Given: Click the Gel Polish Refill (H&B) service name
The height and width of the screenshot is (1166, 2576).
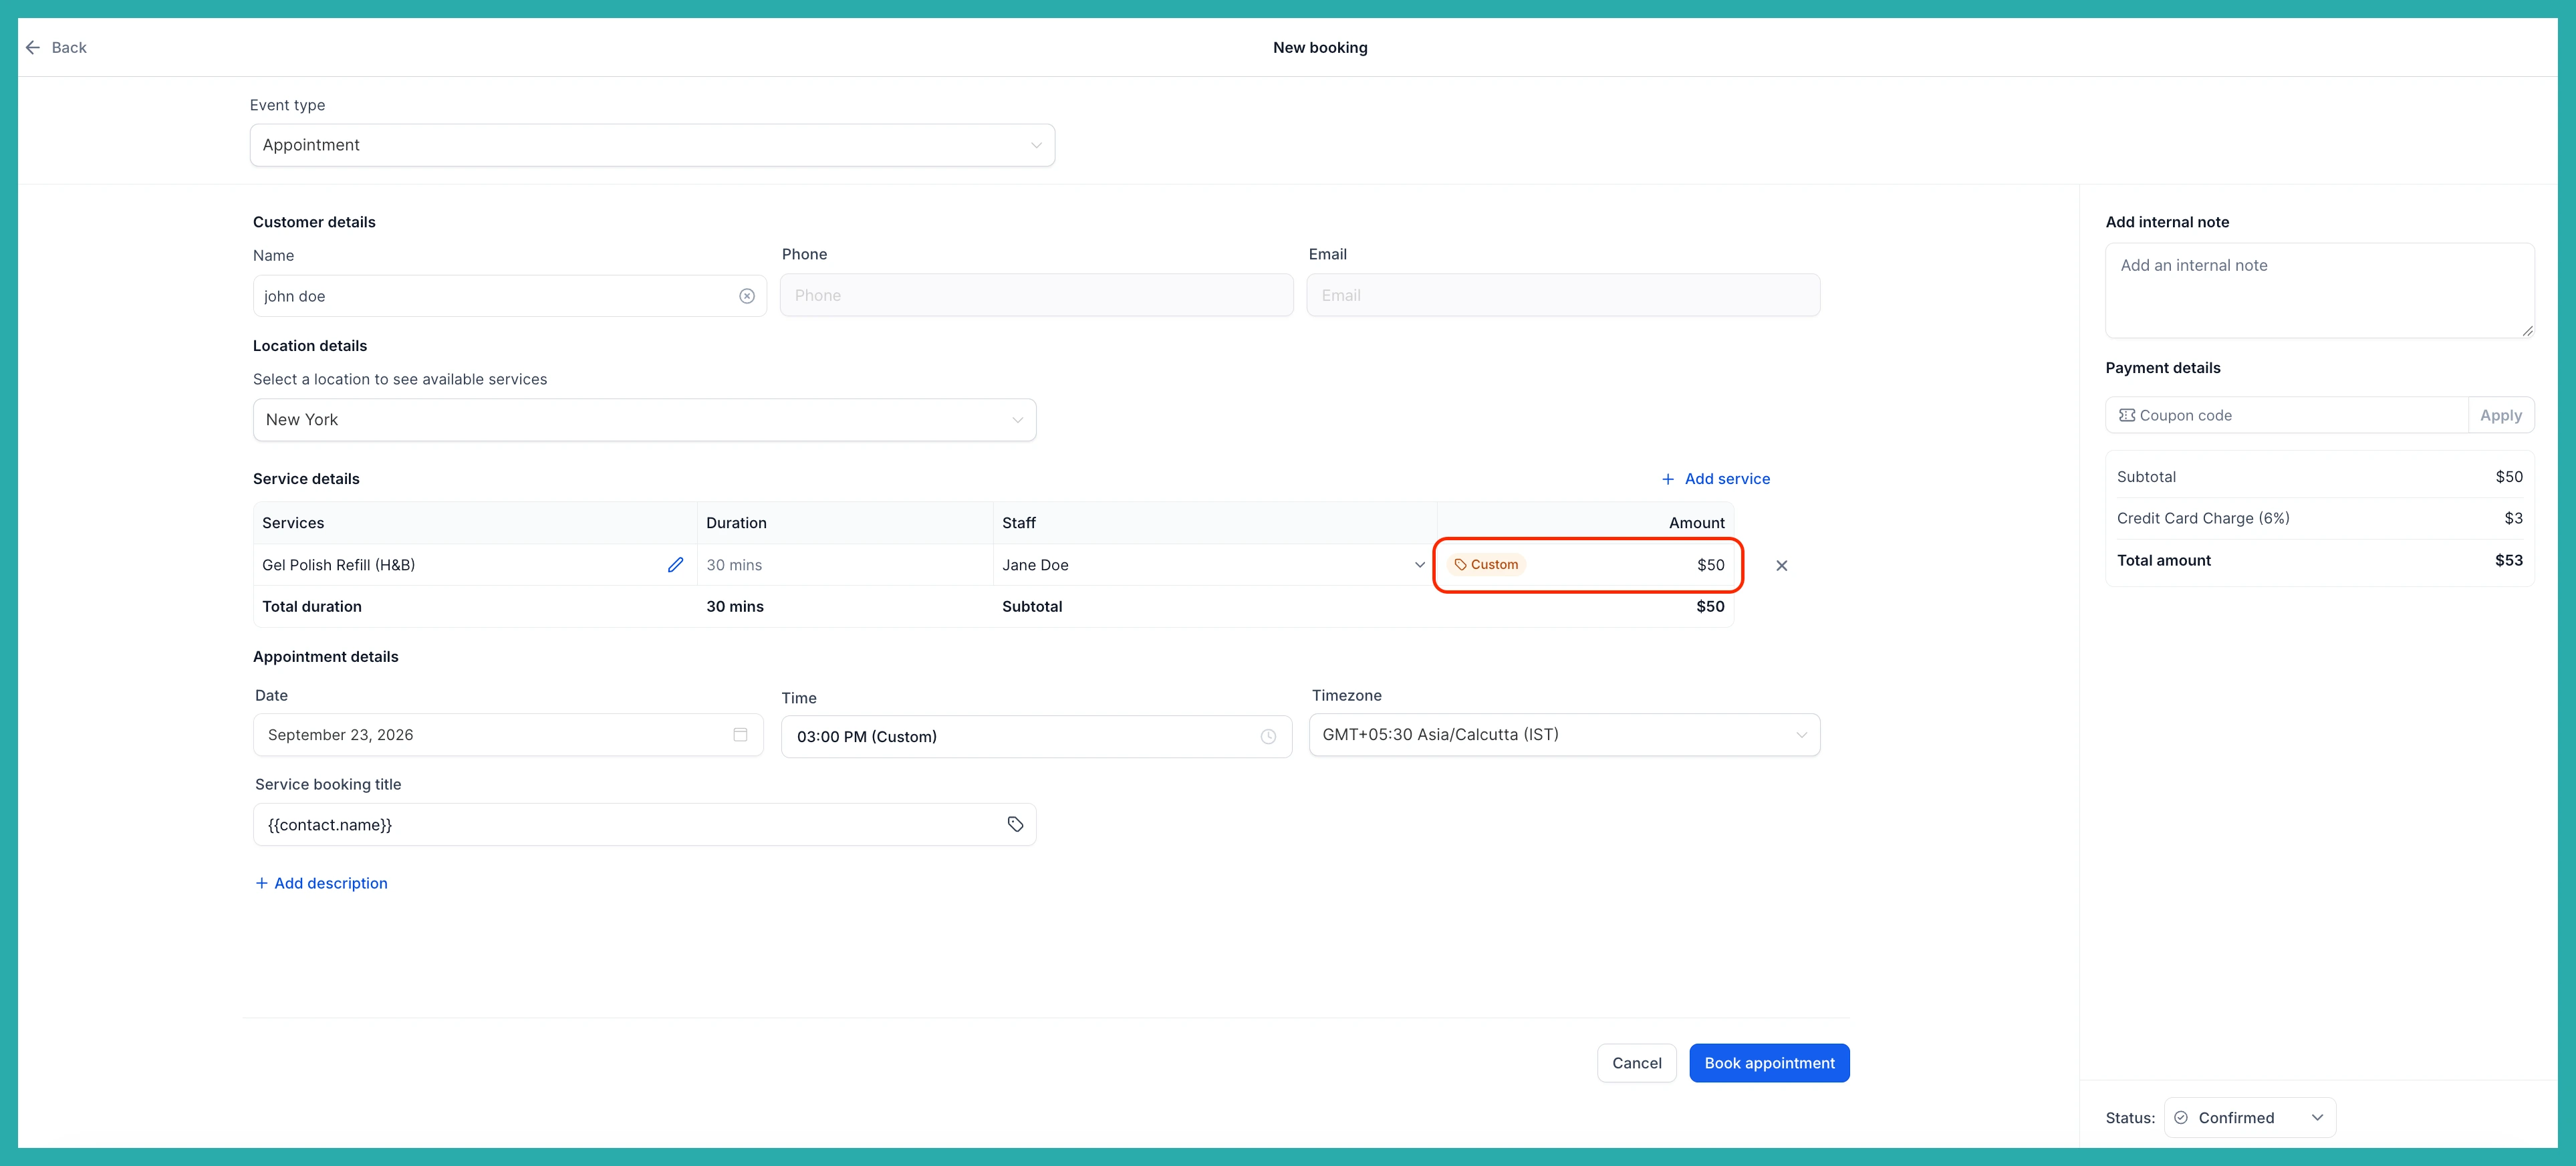Looking at the screenshot, I should tap(338, 565).
